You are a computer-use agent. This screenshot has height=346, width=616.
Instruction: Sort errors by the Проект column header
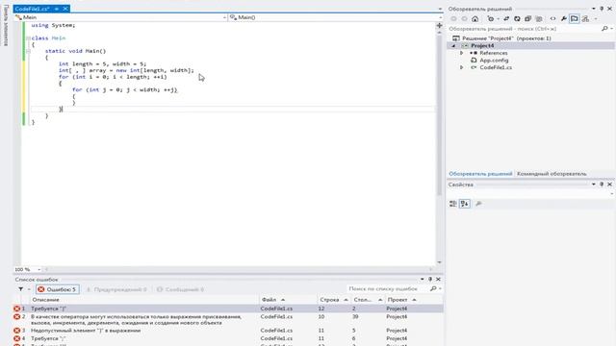398,300
